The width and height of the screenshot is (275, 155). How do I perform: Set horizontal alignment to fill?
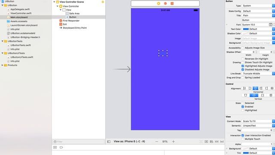tap(272, 88)
